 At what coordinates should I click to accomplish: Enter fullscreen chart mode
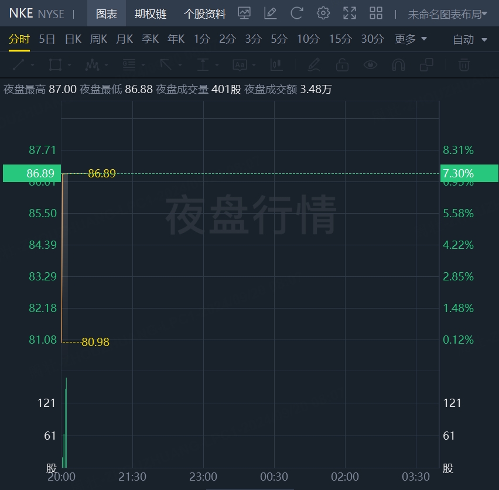[350, 13]
